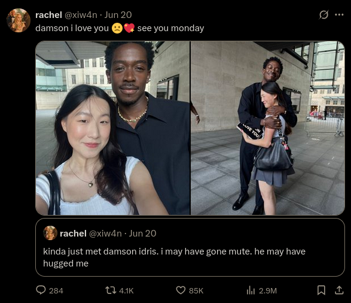Like the post with heart icon

(x=181, y=290)
